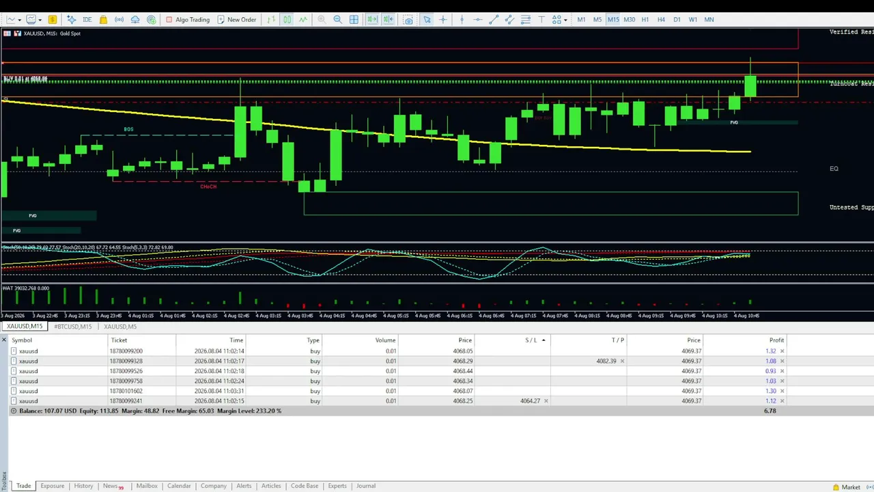Select the crosshair tool
The width and height of the screenshot is (874, 492).
point(442,20)
